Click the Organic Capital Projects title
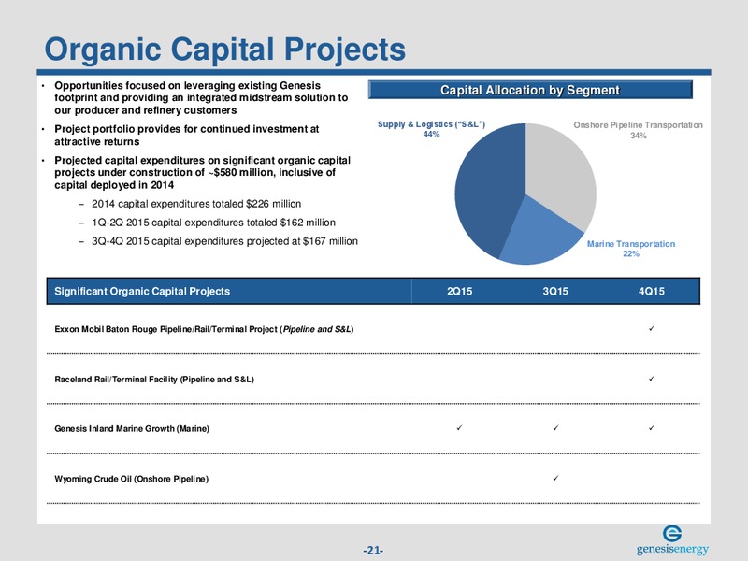The image size is (748, 561). point(224,50)
